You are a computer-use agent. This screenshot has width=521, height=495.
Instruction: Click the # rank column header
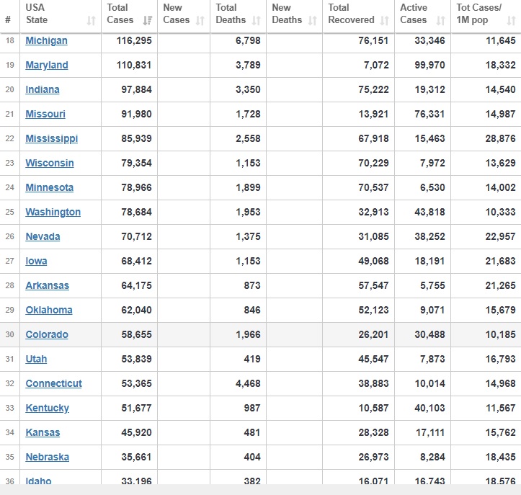[x=8, y=20]
